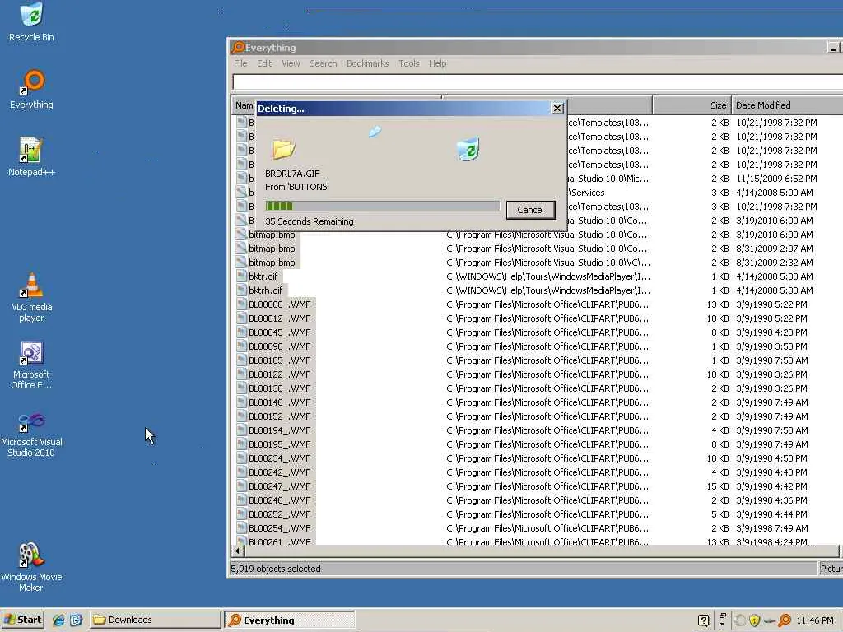Click the Everything search input field
The height and width of the screenshot is (632, 843).
click(x=537, y=81)
